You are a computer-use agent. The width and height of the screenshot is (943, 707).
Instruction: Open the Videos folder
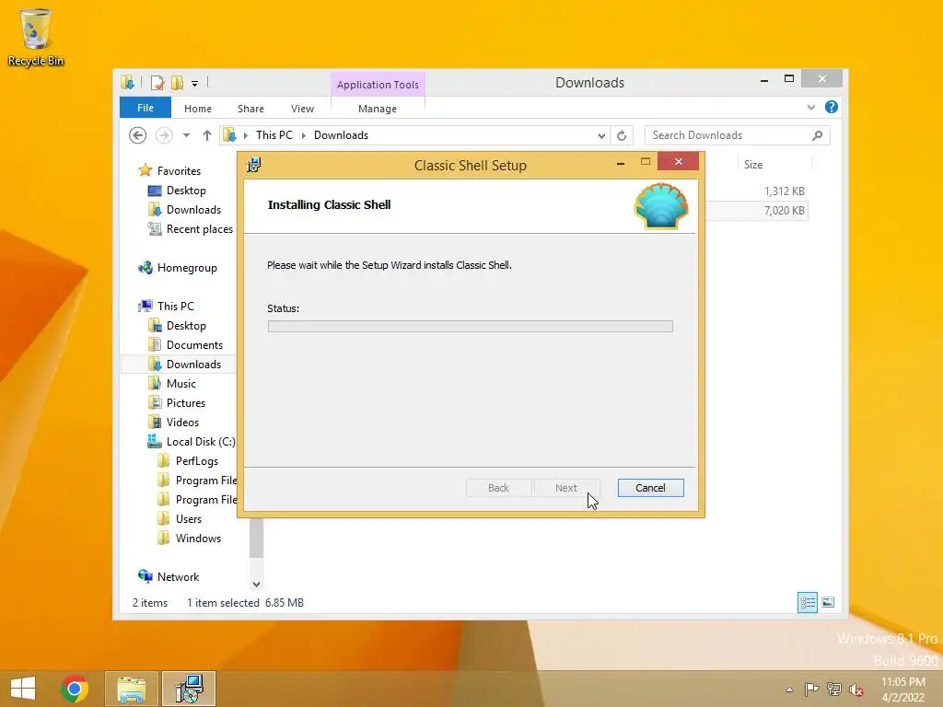[x=182, y=422]
